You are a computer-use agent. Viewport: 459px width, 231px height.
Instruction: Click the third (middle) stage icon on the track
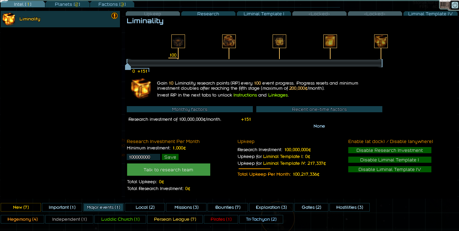click(x=279, y=41)
